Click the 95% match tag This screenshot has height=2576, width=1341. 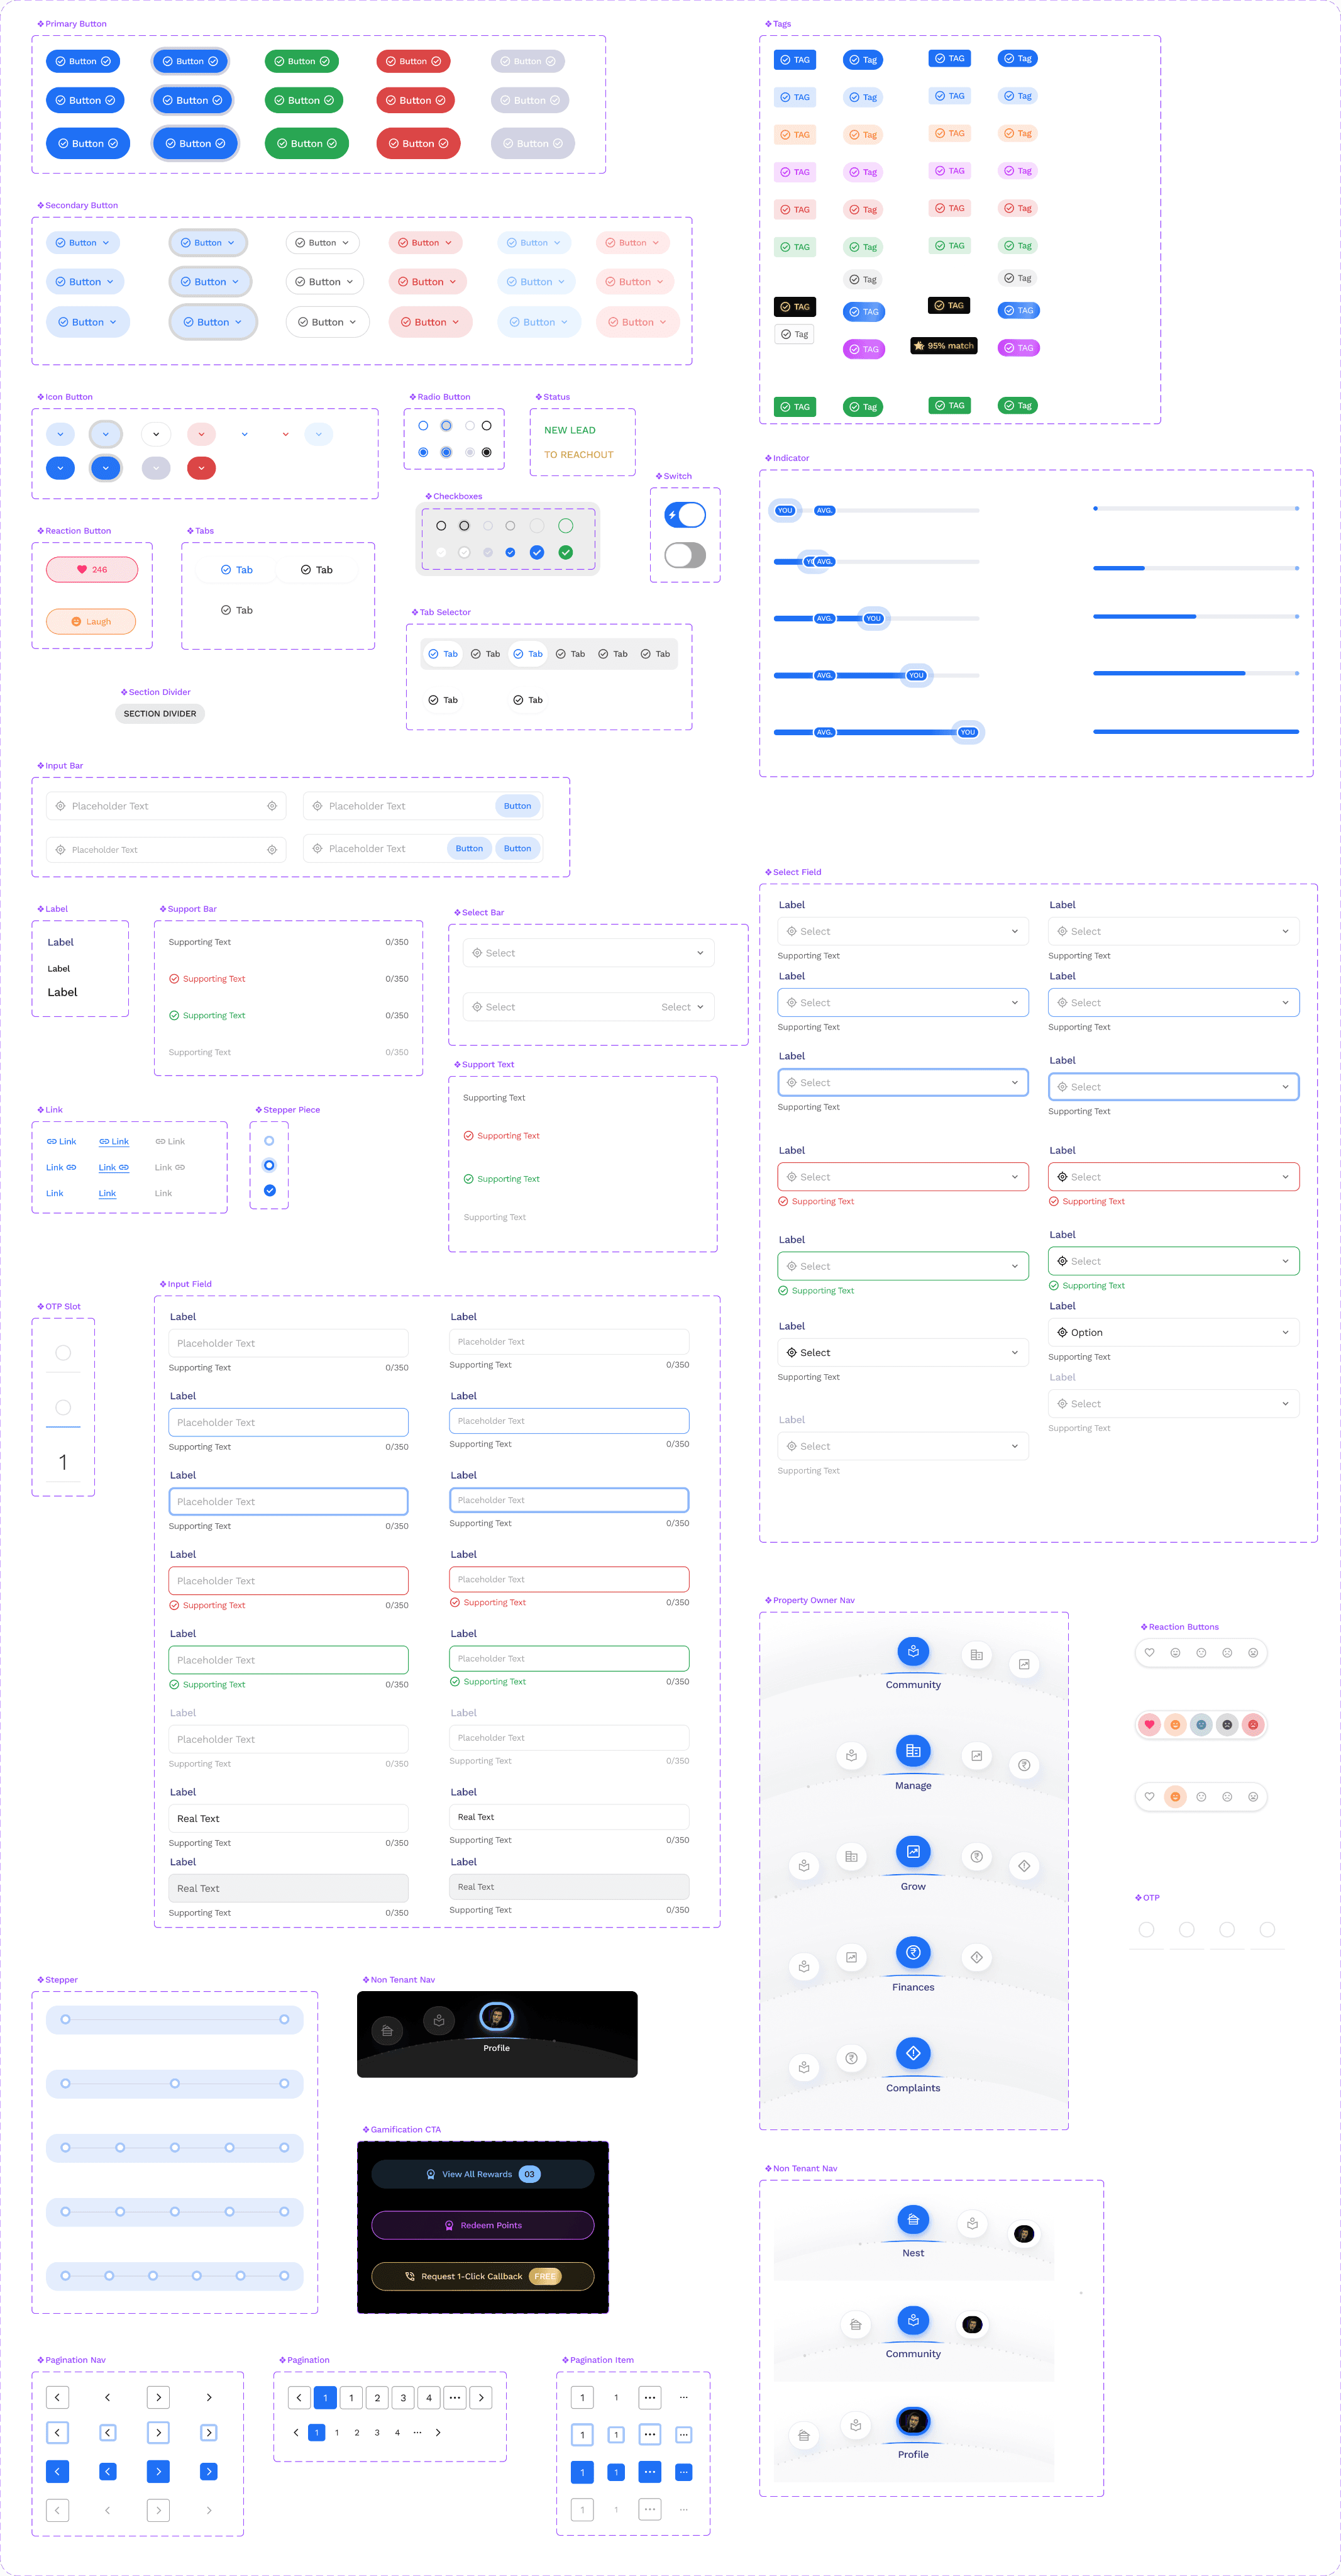pyautogui.click(x=943, y=346)
